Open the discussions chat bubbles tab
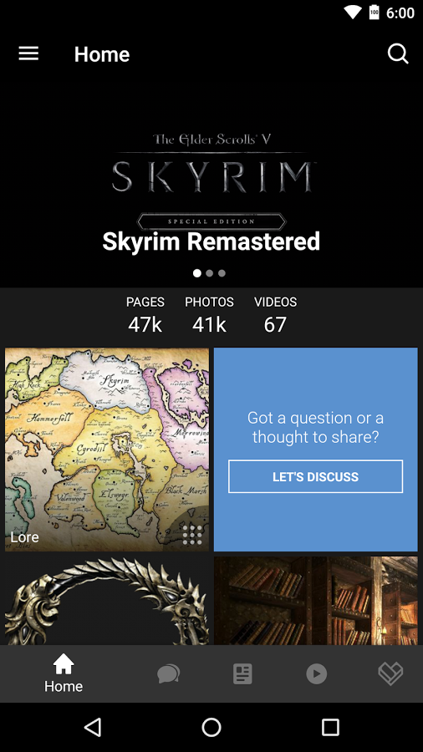The image size is (423, 752). pos(169,673)
